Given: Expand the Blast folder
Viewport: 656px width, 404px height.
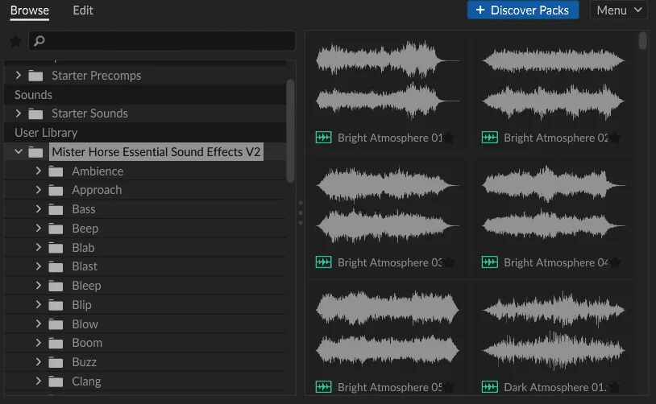Looking at the screenshot, I should [39, 266].
